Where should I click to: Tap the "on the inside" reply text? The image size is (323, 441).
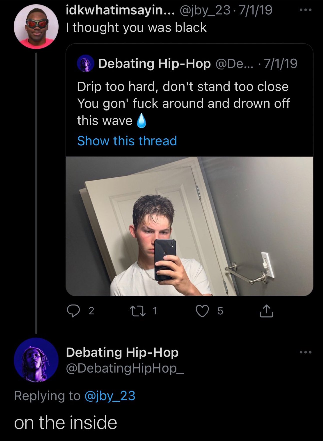[x=66, y=423]
